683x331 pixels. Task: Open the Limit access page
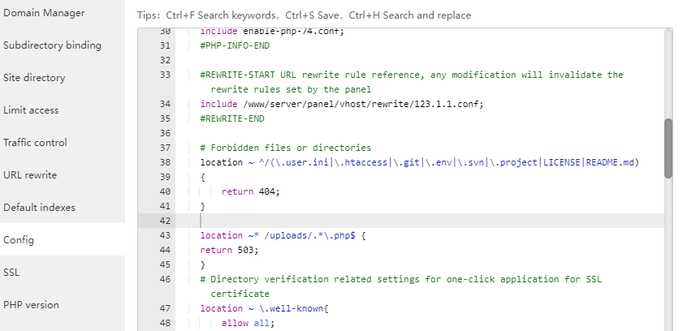tap(31, 110)
